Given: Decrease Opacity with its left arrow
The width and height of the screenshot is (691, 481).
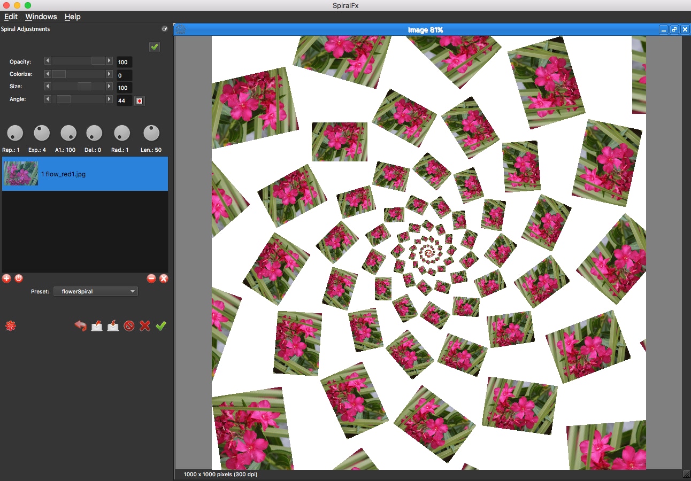Looking at the screenshot, I should (48, 61).
